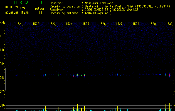
Task: Click the tallest yellow peak at 1530
Action: click(170, 107)
